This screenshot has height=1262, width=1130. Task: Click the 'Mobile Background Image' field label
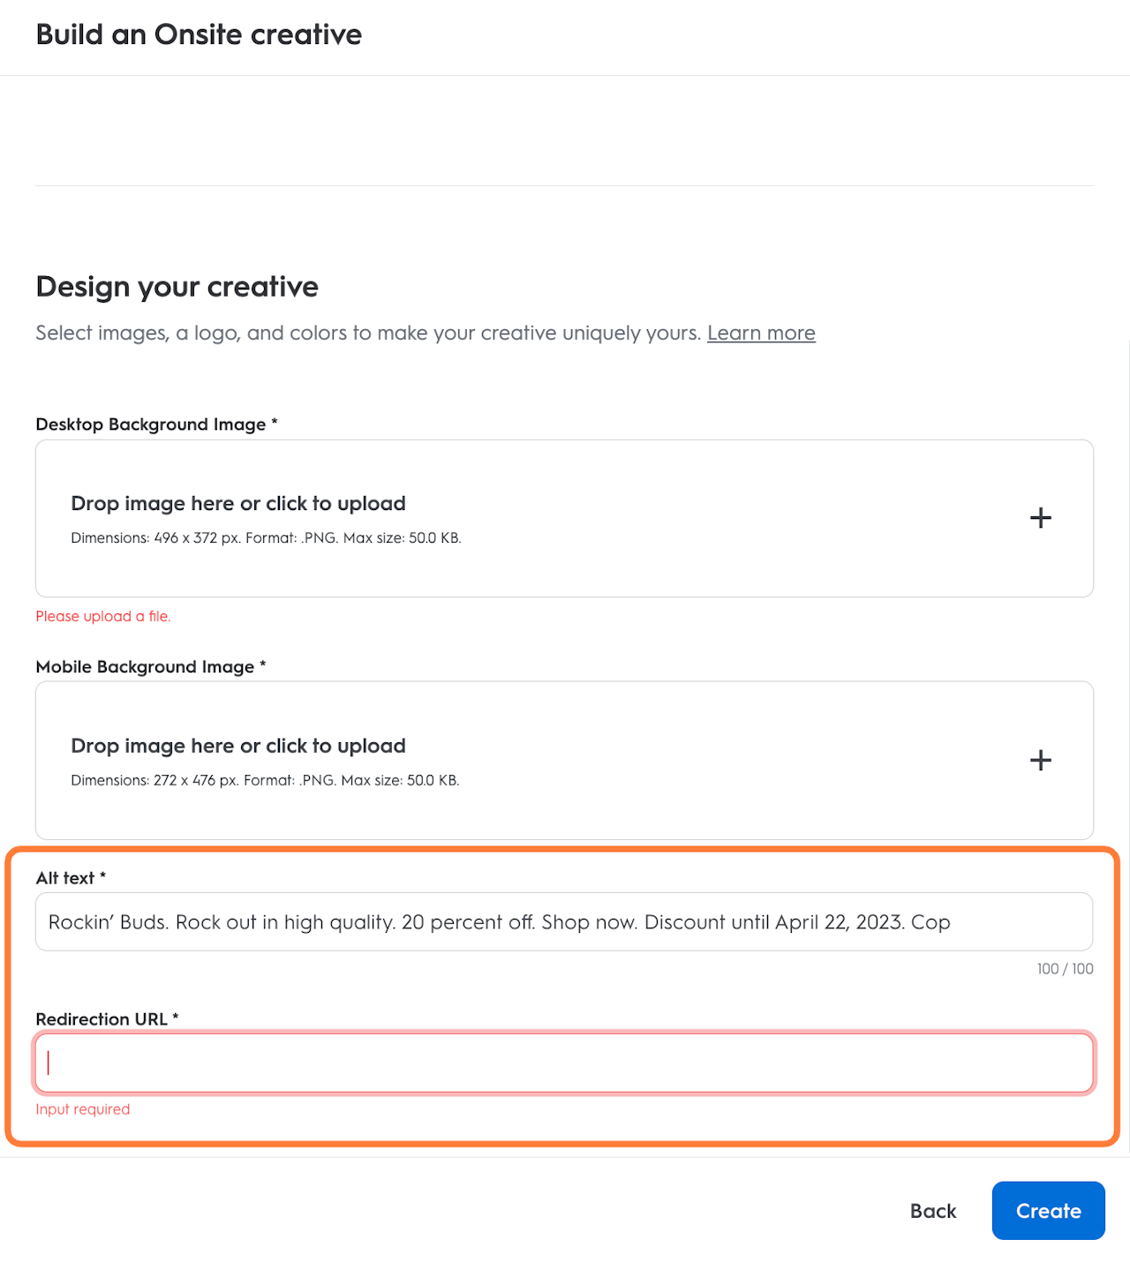pyautogui.click(x=146, y=667)
